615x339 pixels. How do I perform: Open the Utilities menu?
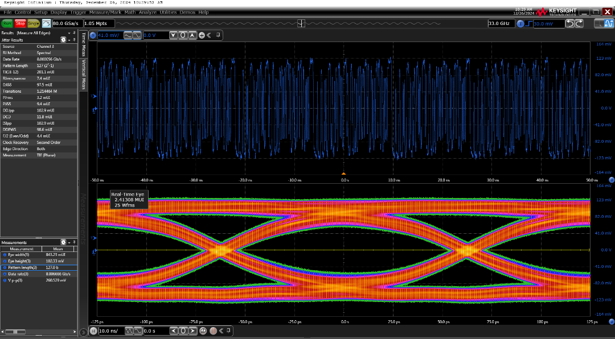pyautogui.click(x=168, y=12)
